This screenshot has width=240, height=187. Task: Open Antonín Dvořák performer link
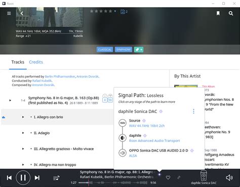click(x=88, y=77)
